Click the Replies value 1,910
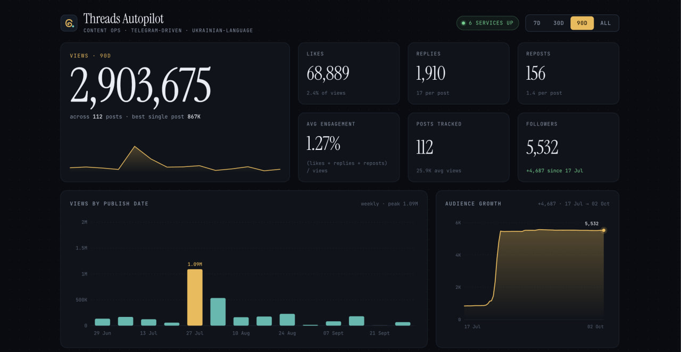 click(430, 73)
